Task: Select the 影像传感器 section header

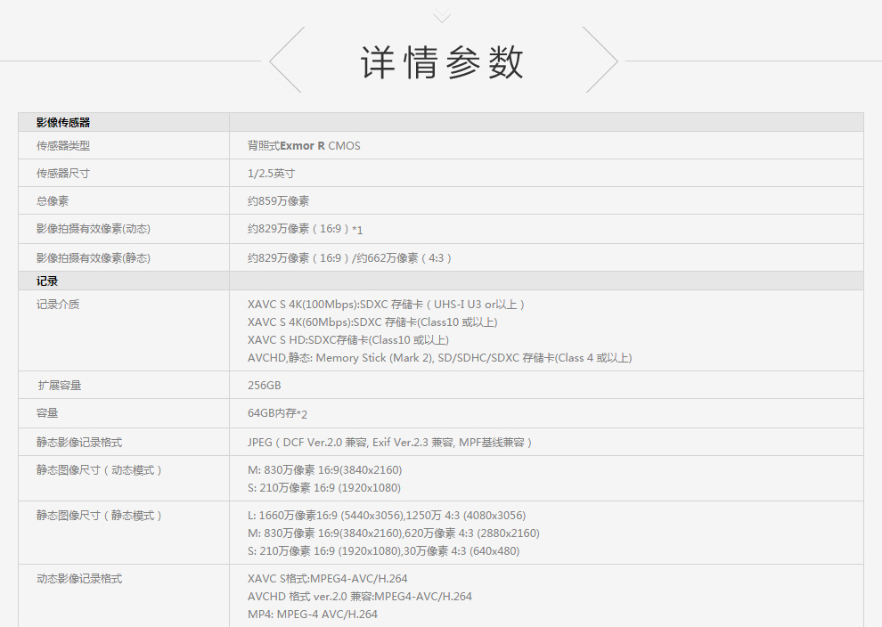Action: coord(63,122)
